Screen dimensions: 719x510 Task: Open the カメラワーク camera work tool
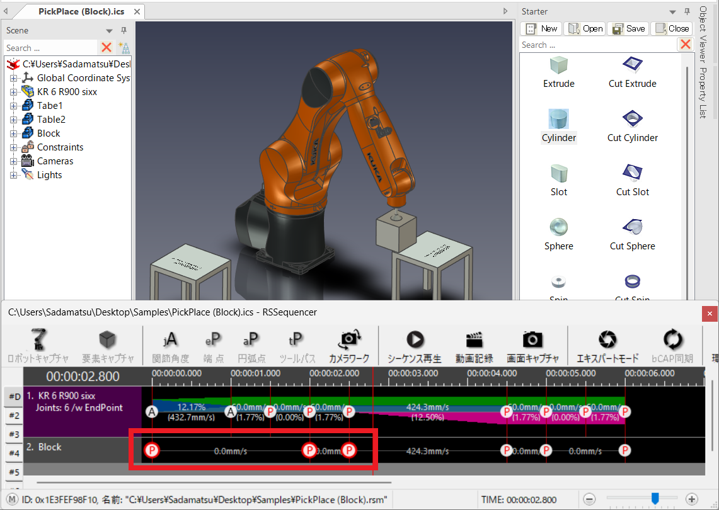[349, 346]
